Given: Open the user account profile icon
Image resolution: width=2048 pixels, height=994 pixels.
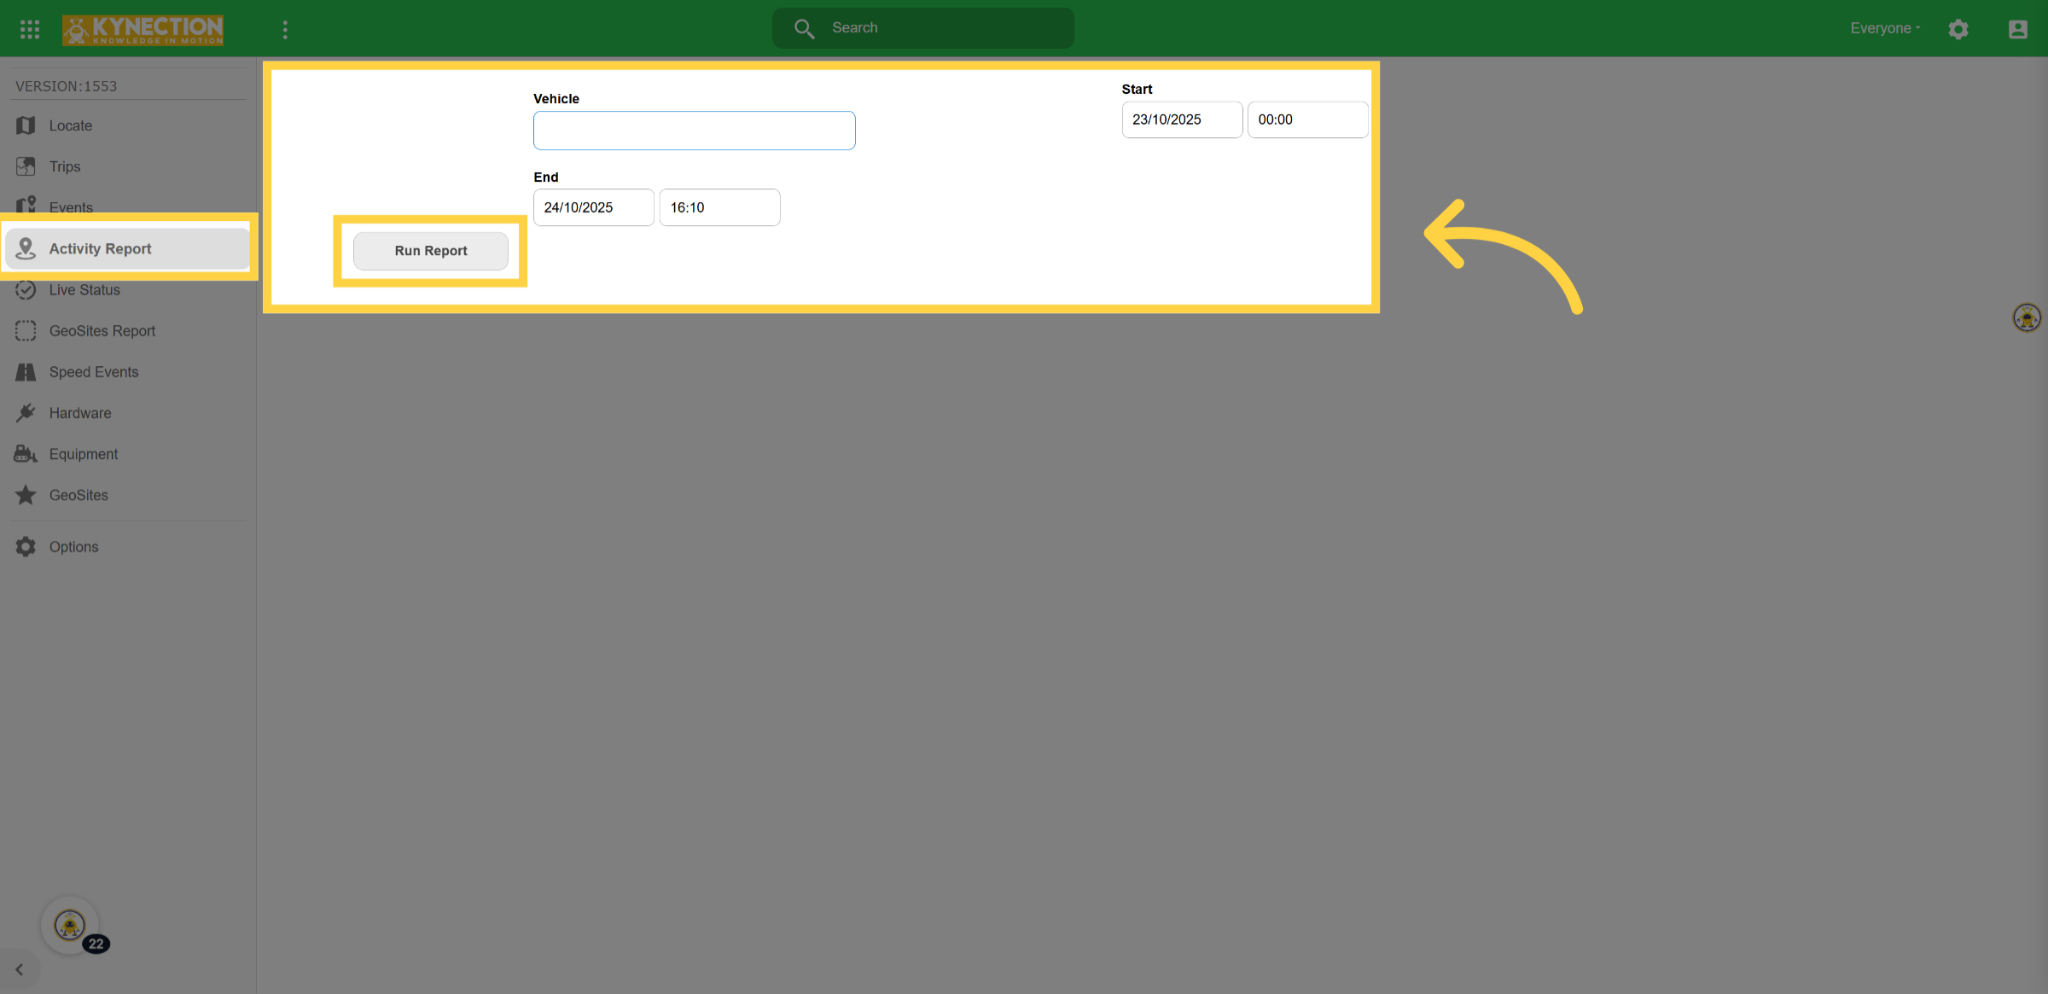Looking at the screenshot, I should [x=2018, y=29].
